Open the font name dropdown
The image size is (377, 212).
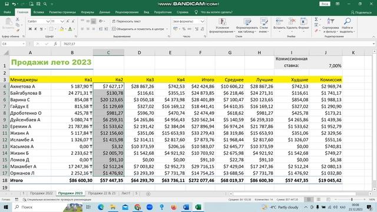coord(48,21)
